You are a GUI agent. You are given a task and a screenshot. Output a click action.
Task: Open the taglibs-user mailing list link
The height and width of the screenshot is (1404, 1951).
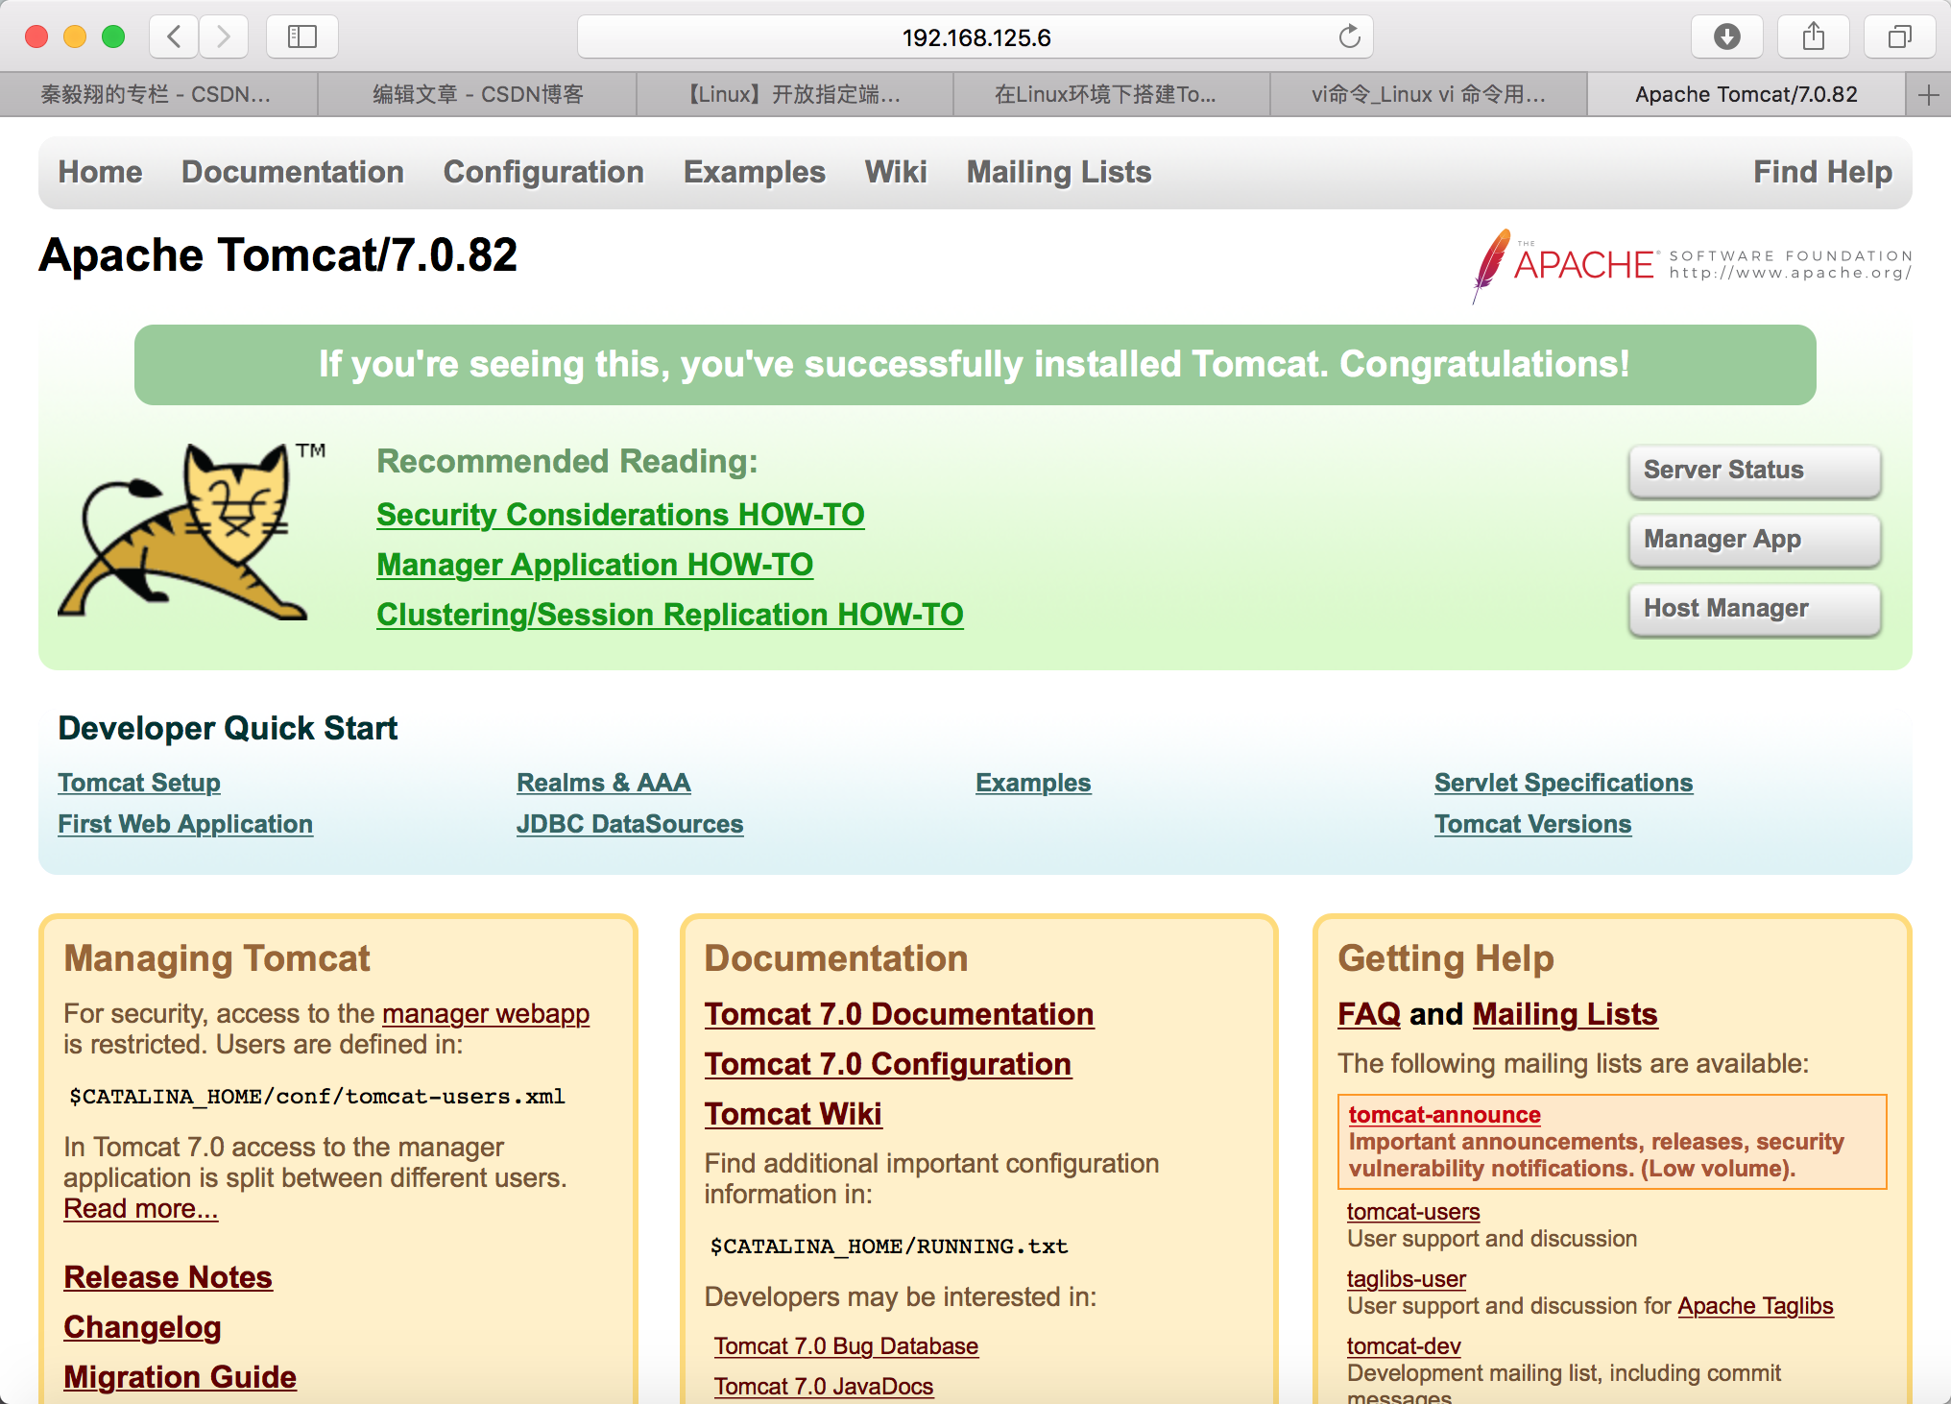pos(1407,1279)
